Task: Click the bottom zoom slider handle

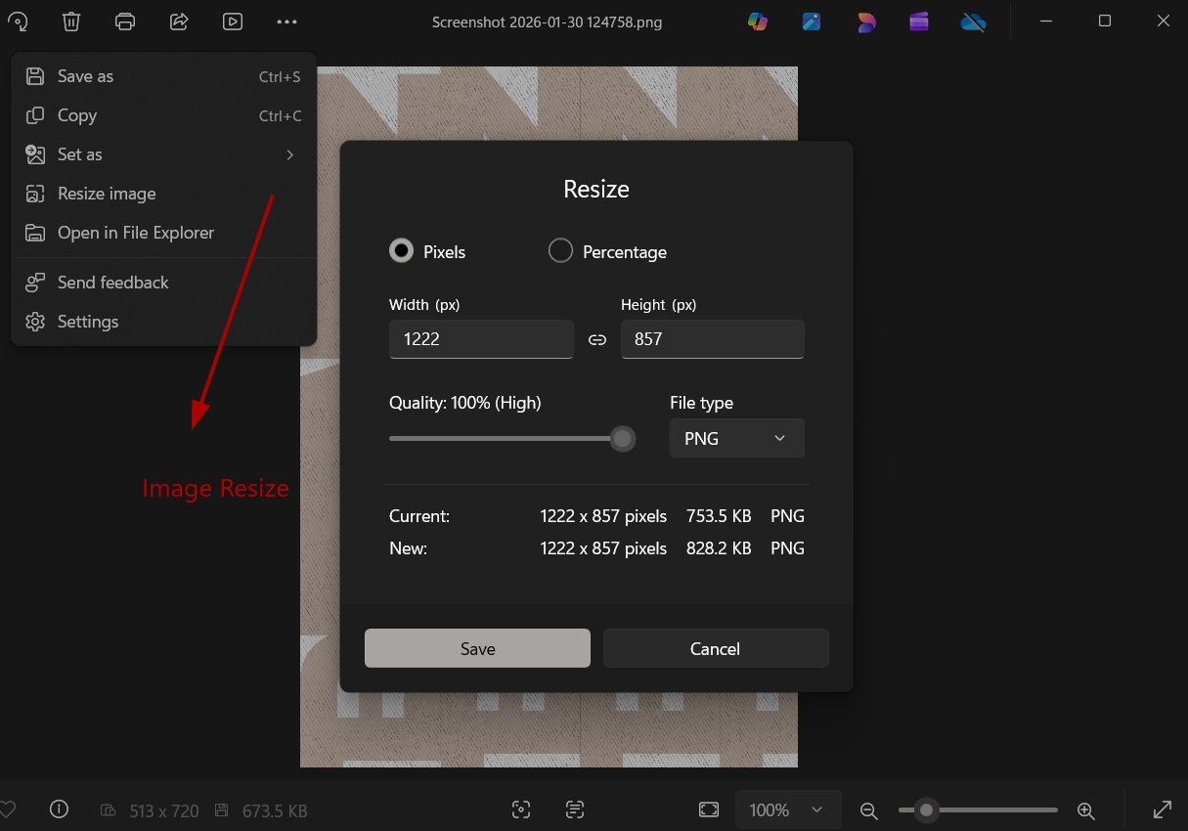Action: 926,809
